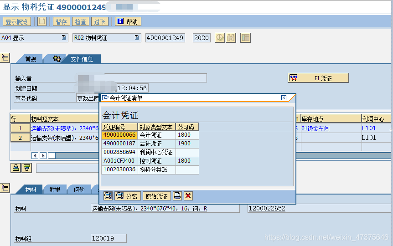The image size is (393, 246).
Task: Click the 过账 post button
Action: (99, 21)
